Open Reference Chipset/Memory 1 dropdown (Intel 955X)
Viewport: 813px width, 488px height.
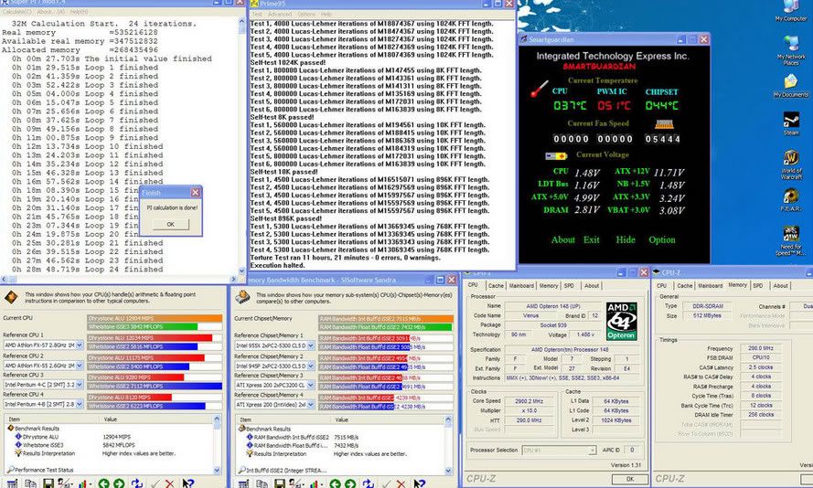[311, 345]
